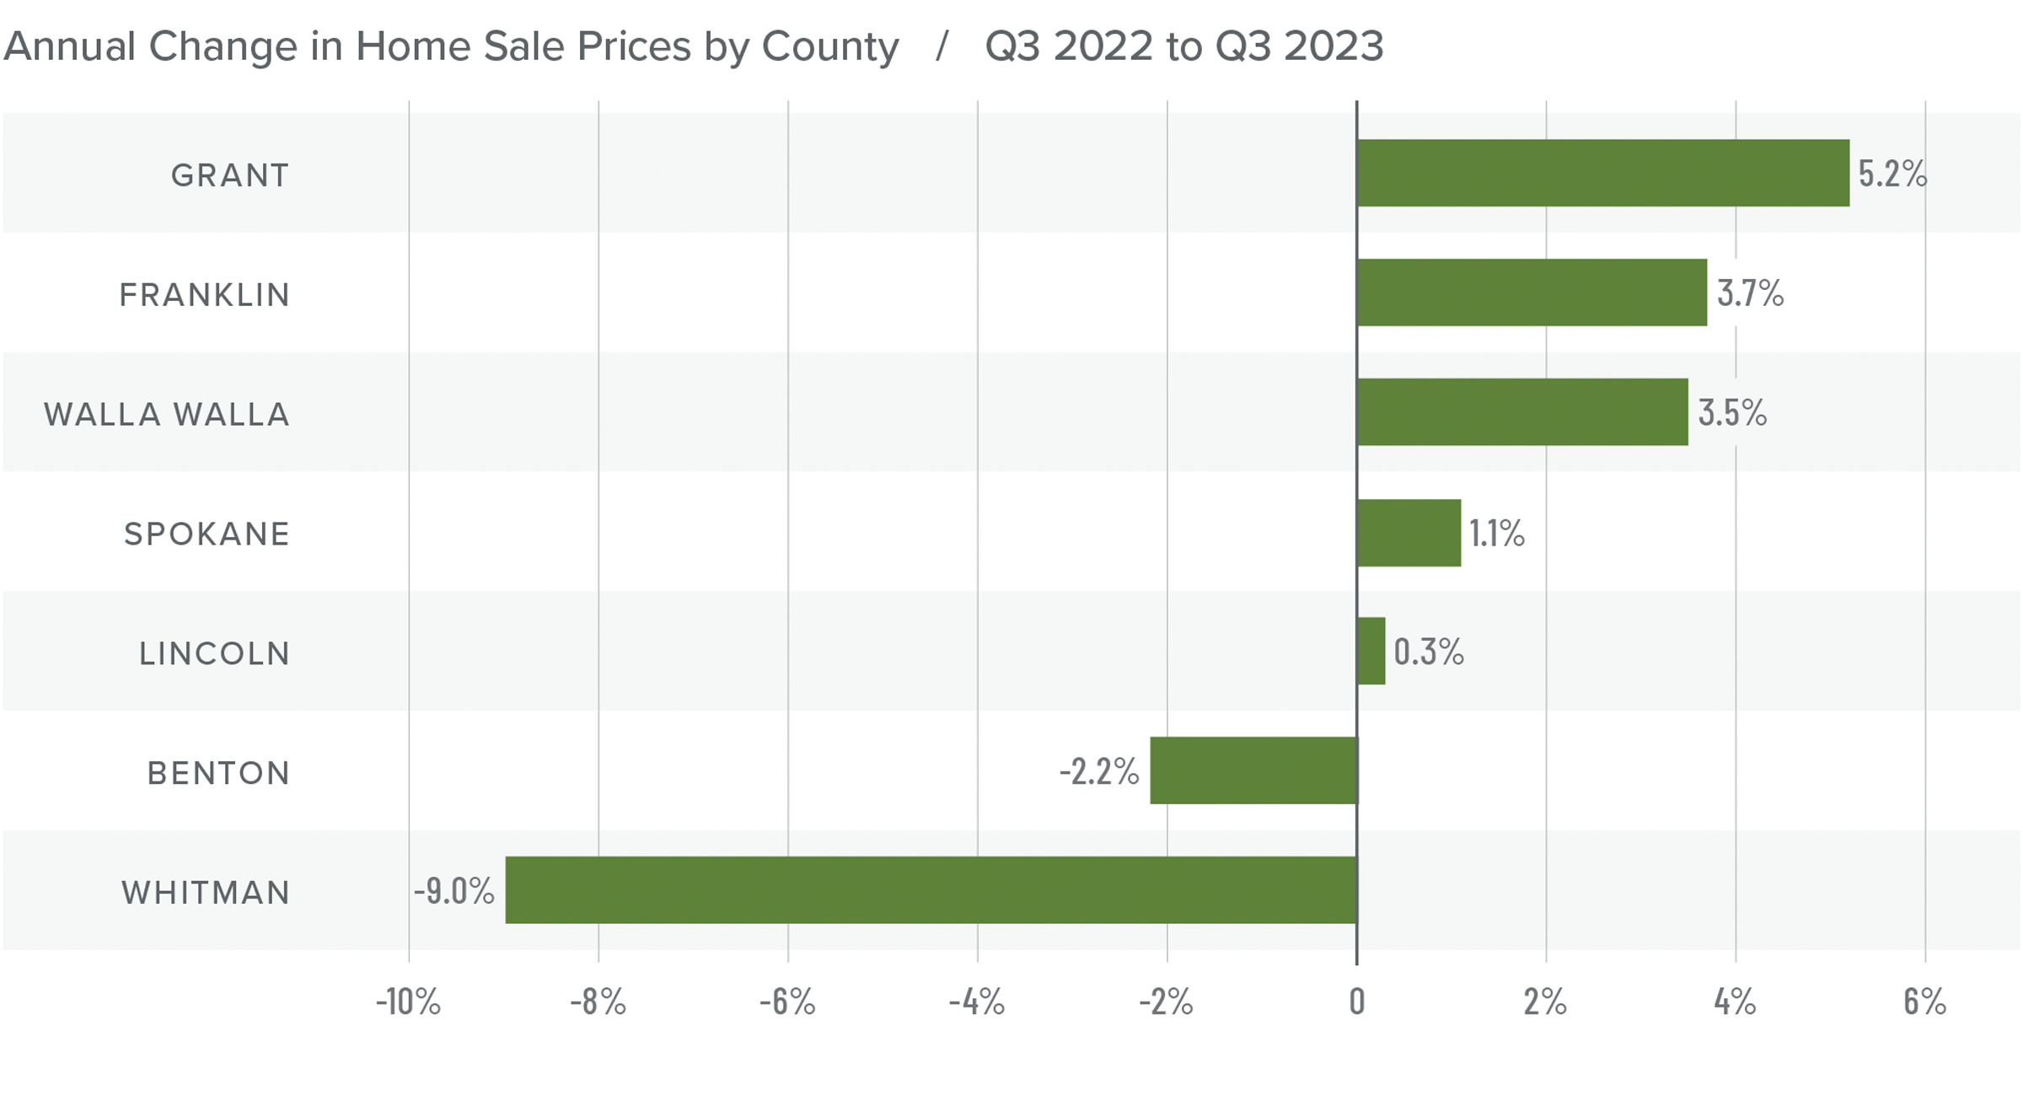Click the -9.0% value label
The image size is (2023, 1101).
[x=453, y=891]
